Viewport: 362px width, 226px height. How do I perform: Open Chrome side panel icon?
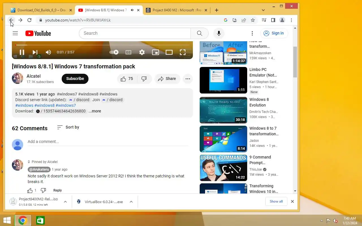[x=273, y=20]
